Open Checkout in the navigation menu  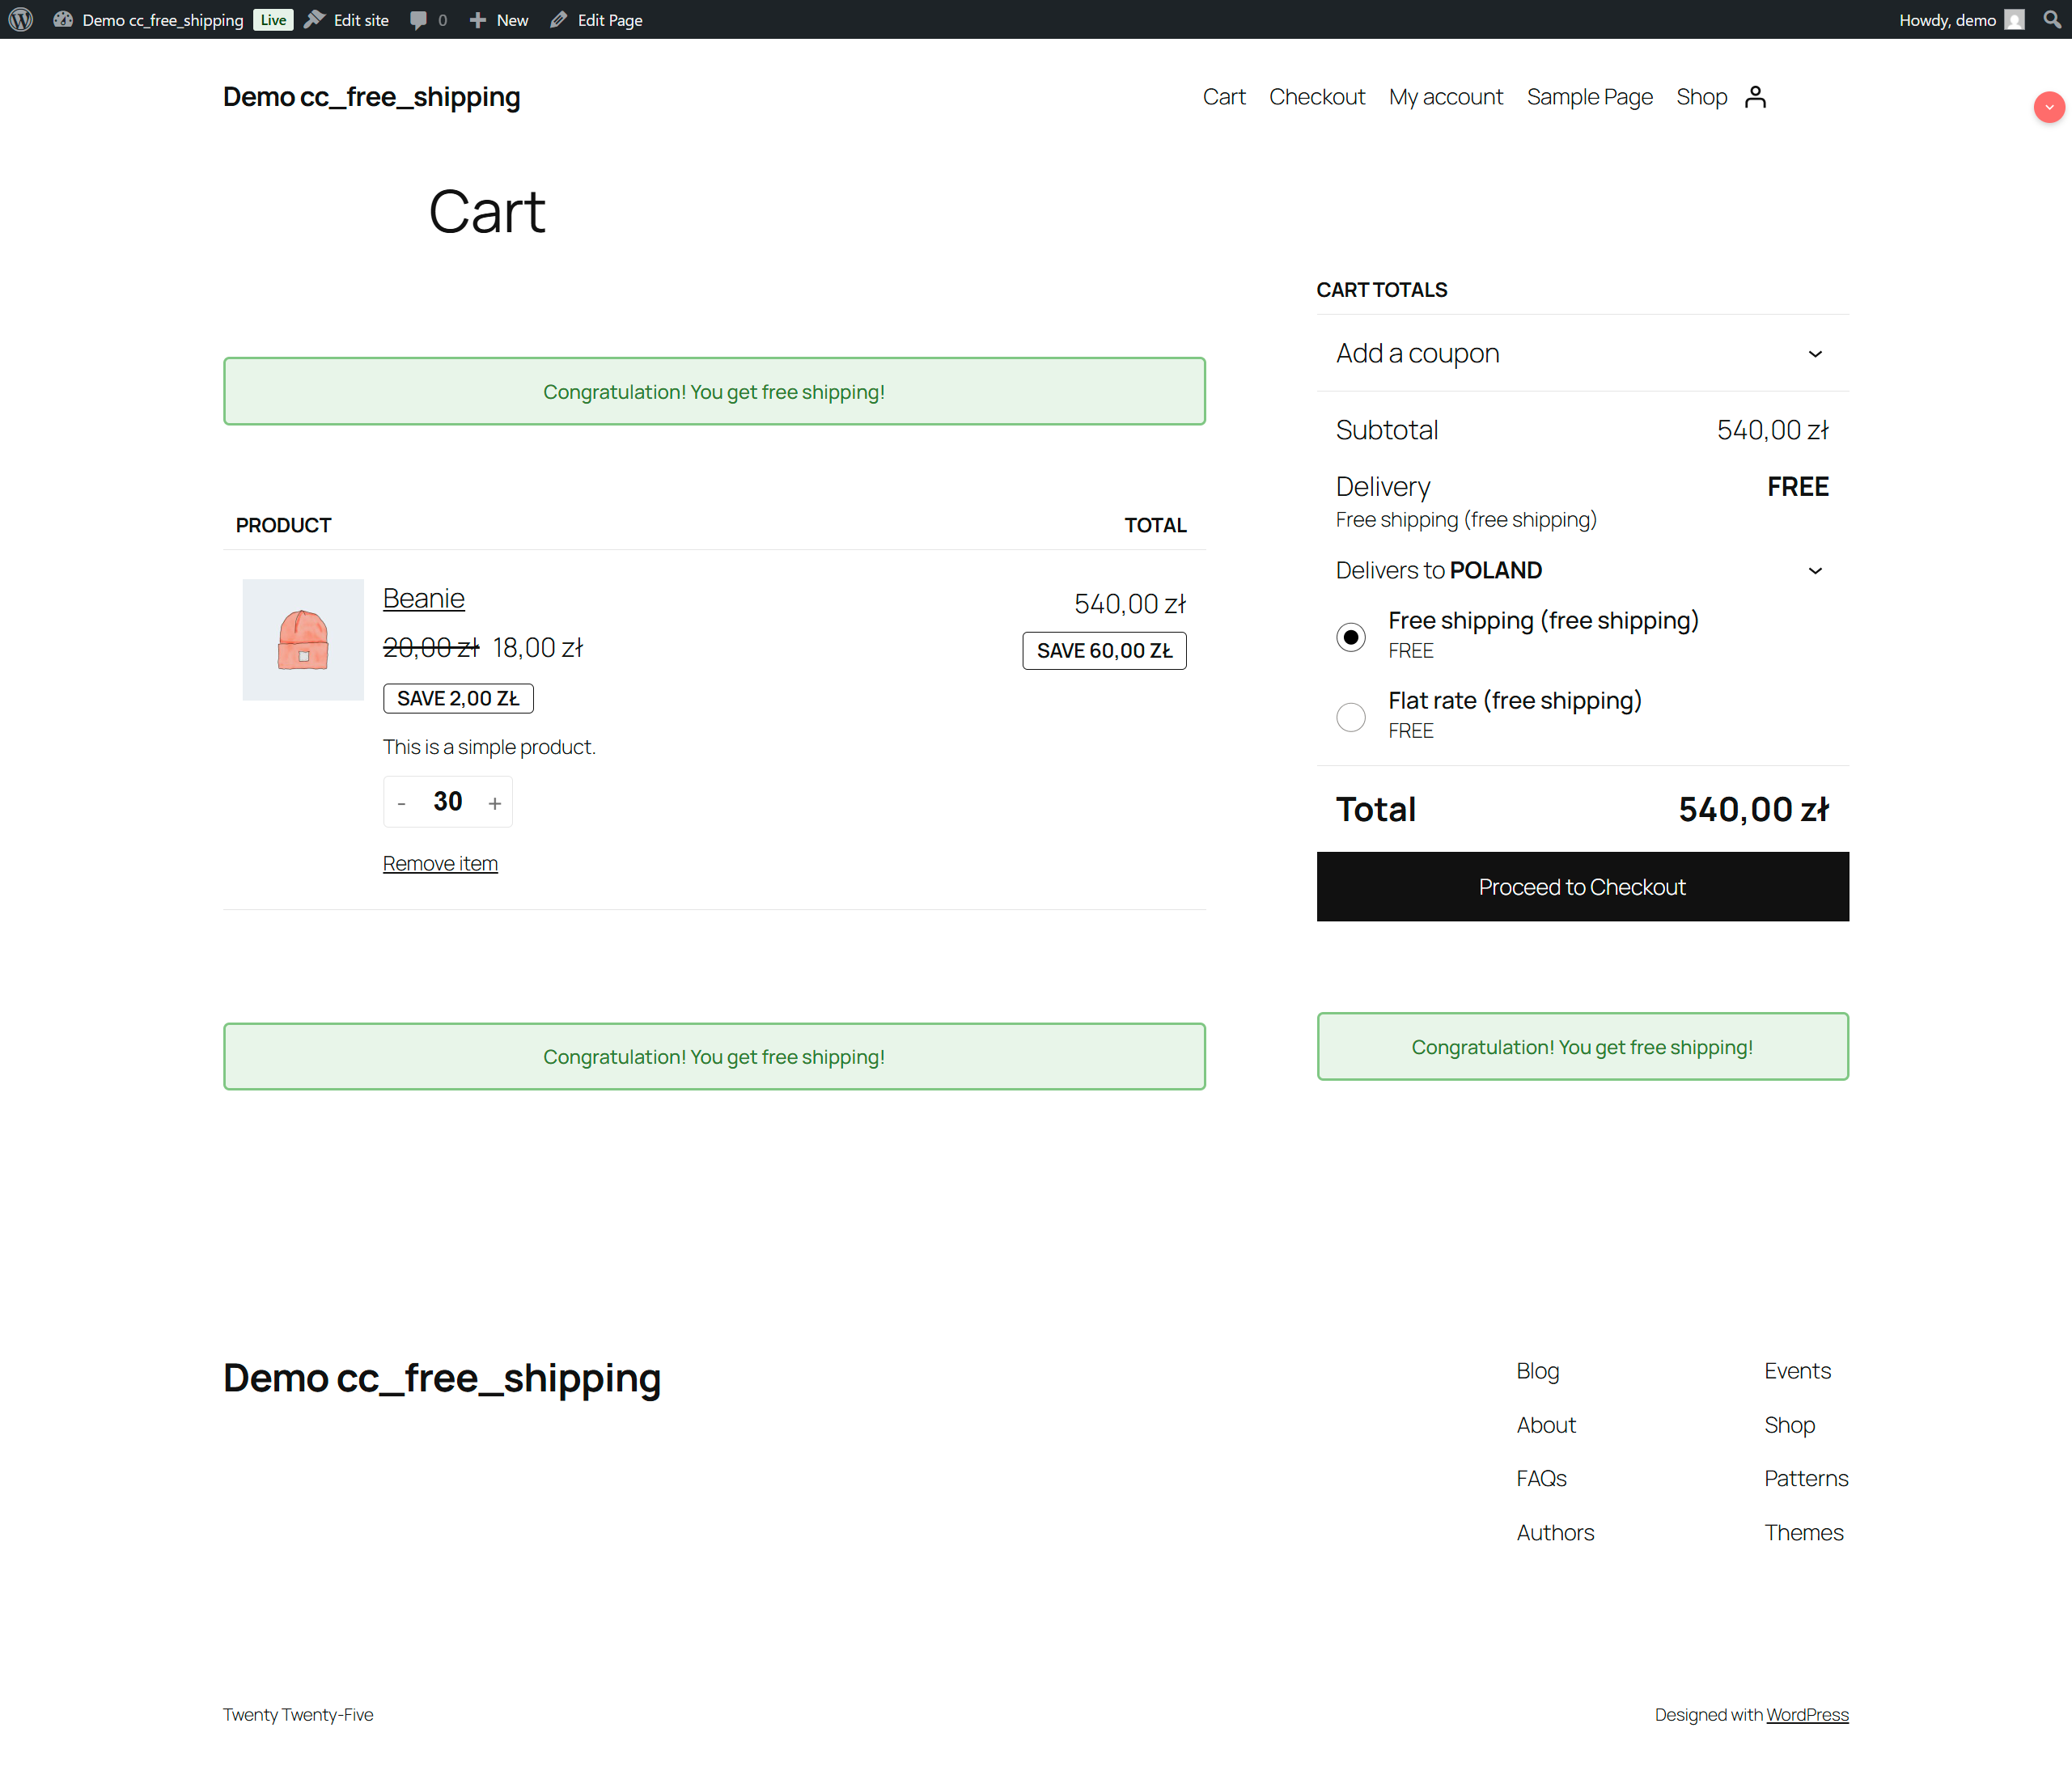coord(1316,97)
